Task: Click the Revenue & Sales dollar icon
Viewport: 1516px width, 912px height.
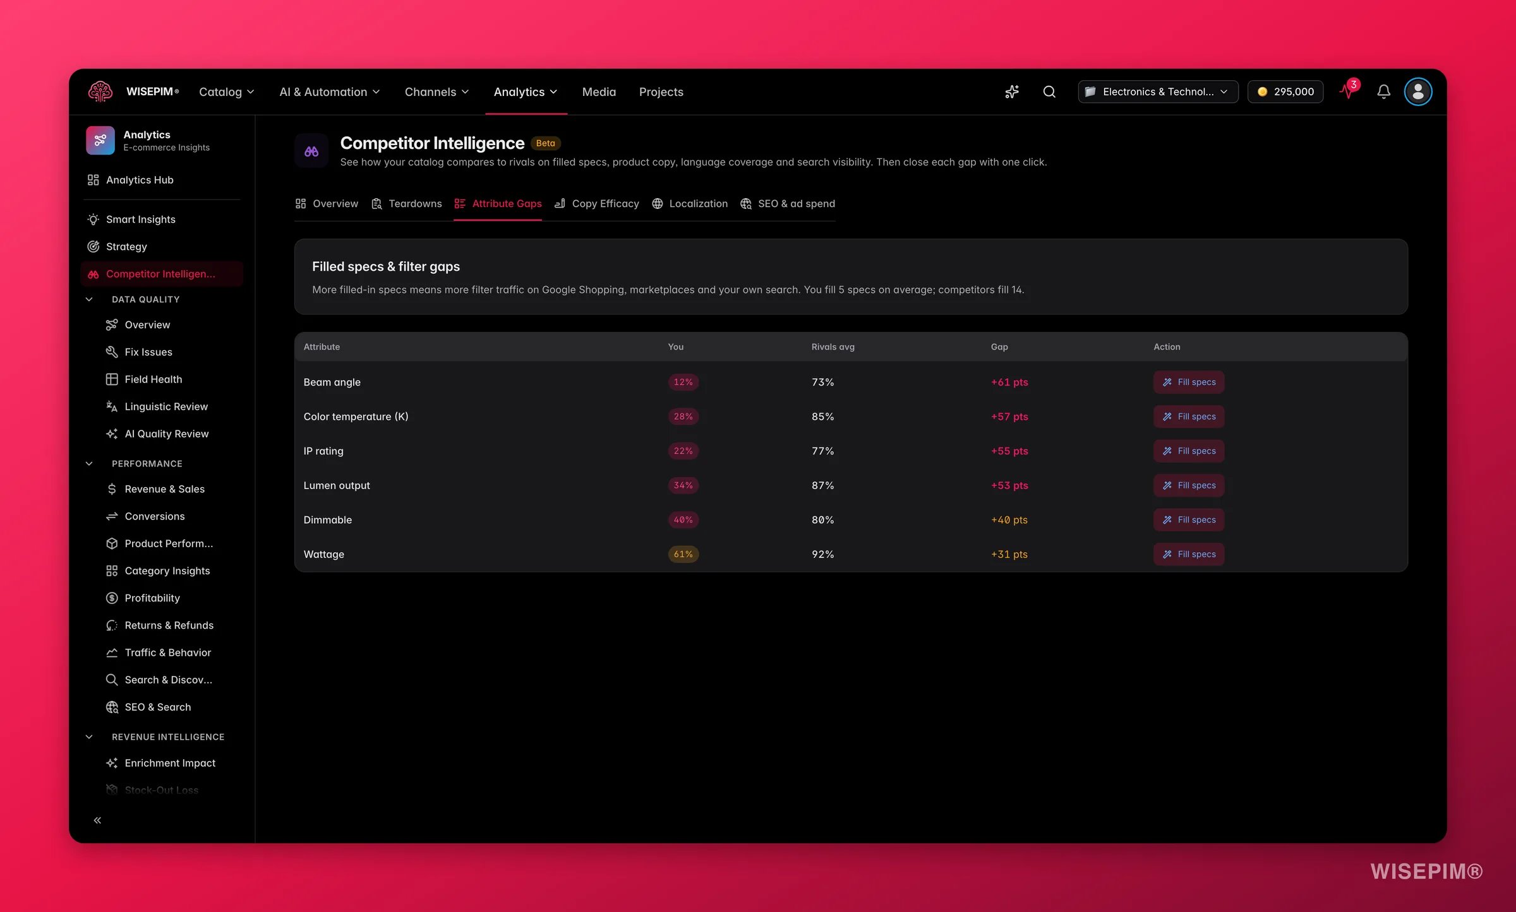Action: click(x=112, y=489)
